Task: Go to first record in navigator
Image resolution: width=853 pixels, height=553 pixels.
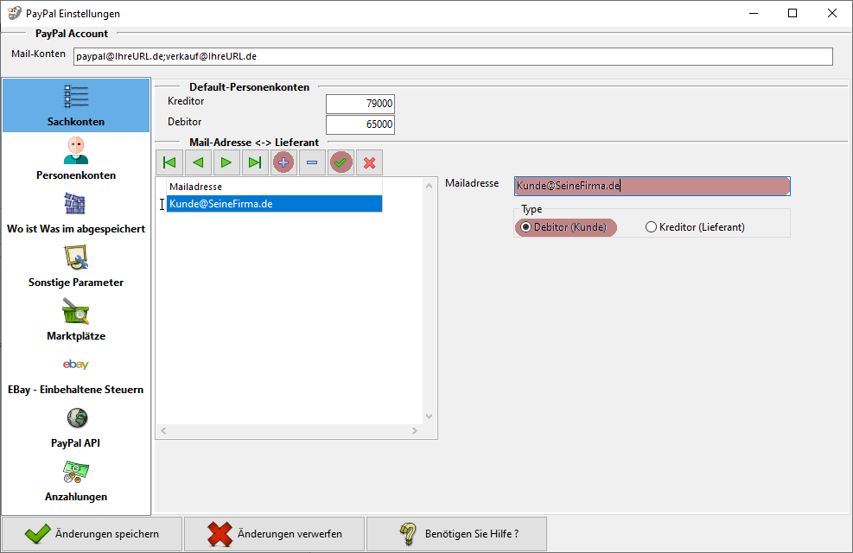Action: [x=169, y=162]
